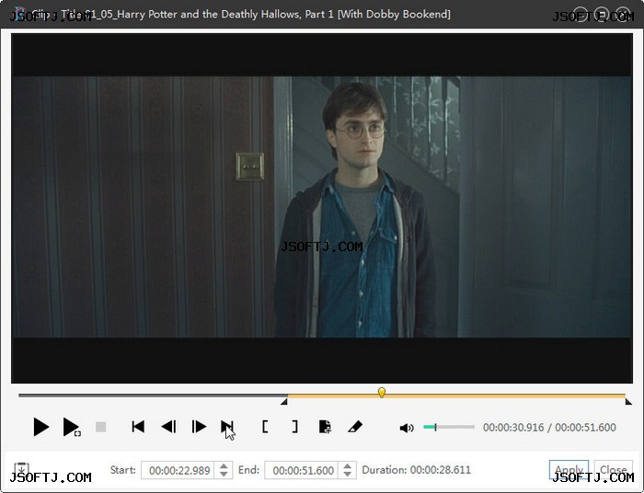This screenshot has width=644, height=493.
Task: Click the gray unselected part of timeline
Action: tap(153, 396)
